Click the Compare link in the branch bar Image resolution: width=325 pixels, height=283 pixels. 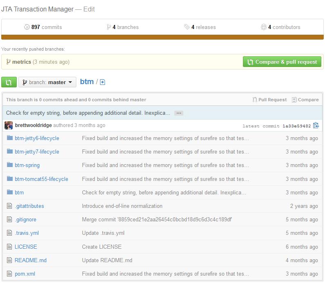(x=305, y=100)
